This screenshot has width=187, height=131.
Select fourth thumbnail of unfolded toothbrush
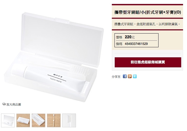point(54,120)
